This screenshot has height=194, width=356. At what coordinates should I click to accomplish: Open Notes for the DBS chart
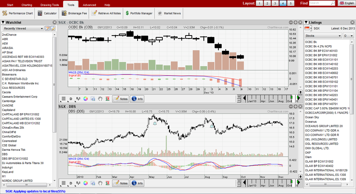121,183
